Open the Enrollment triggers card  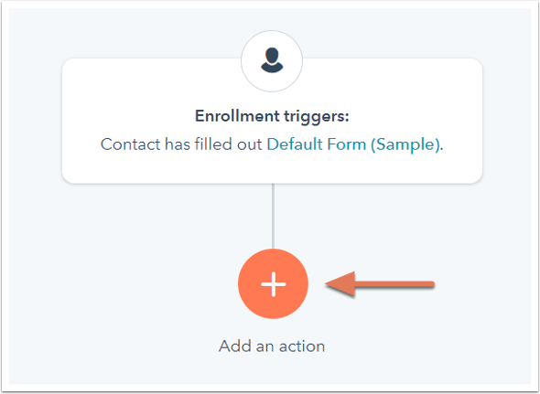[272, 121]
